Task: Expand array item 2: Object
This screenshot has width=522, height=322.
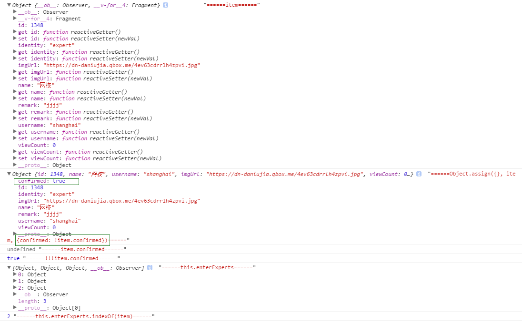Action: pyautogui.click(x=15, y=288)
